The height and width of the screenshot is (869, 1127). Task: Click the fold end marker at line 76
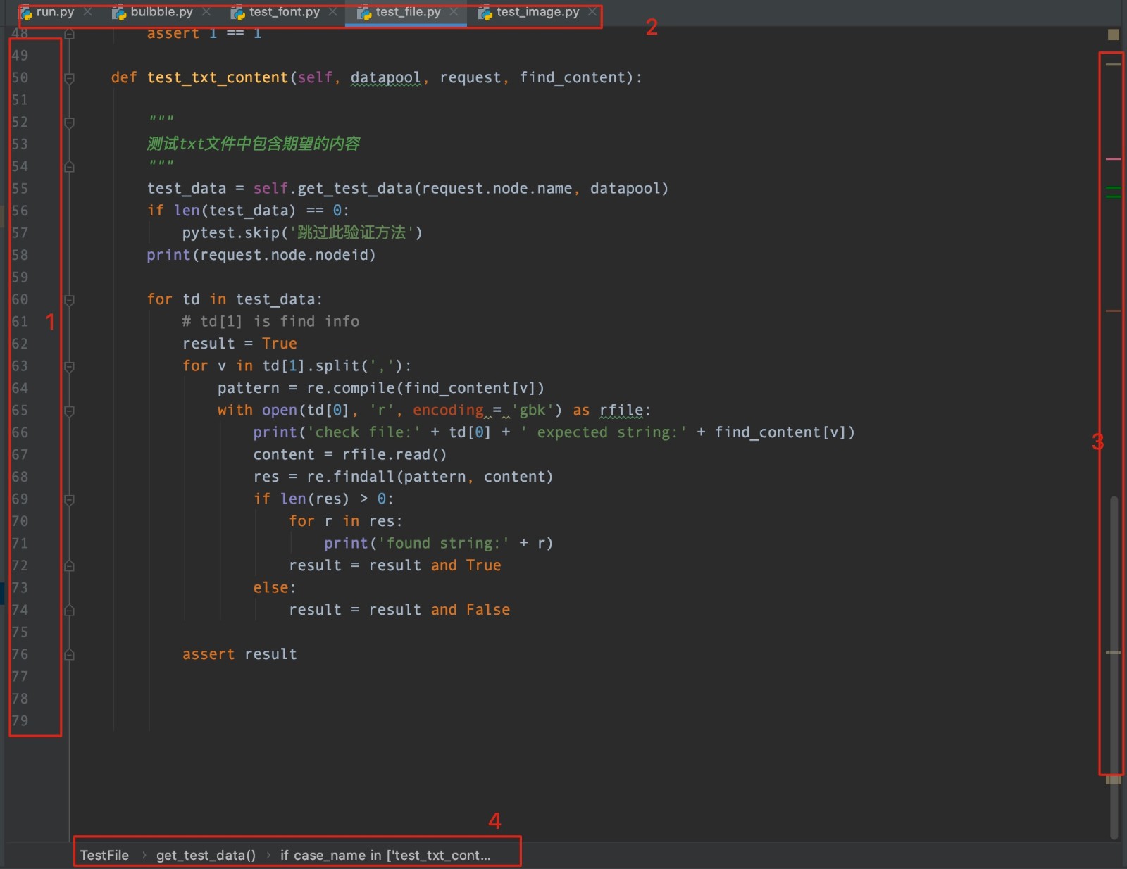click(x=69, y=654)
